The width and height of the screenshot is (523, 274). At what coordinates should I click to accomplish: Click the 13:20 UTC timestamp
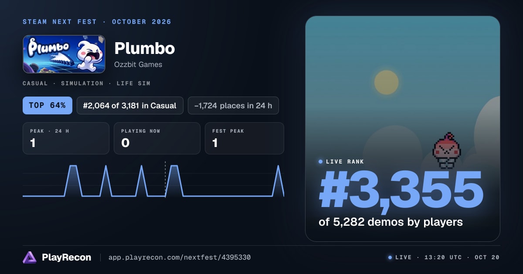pyautogui.click(x=443, y=257)
